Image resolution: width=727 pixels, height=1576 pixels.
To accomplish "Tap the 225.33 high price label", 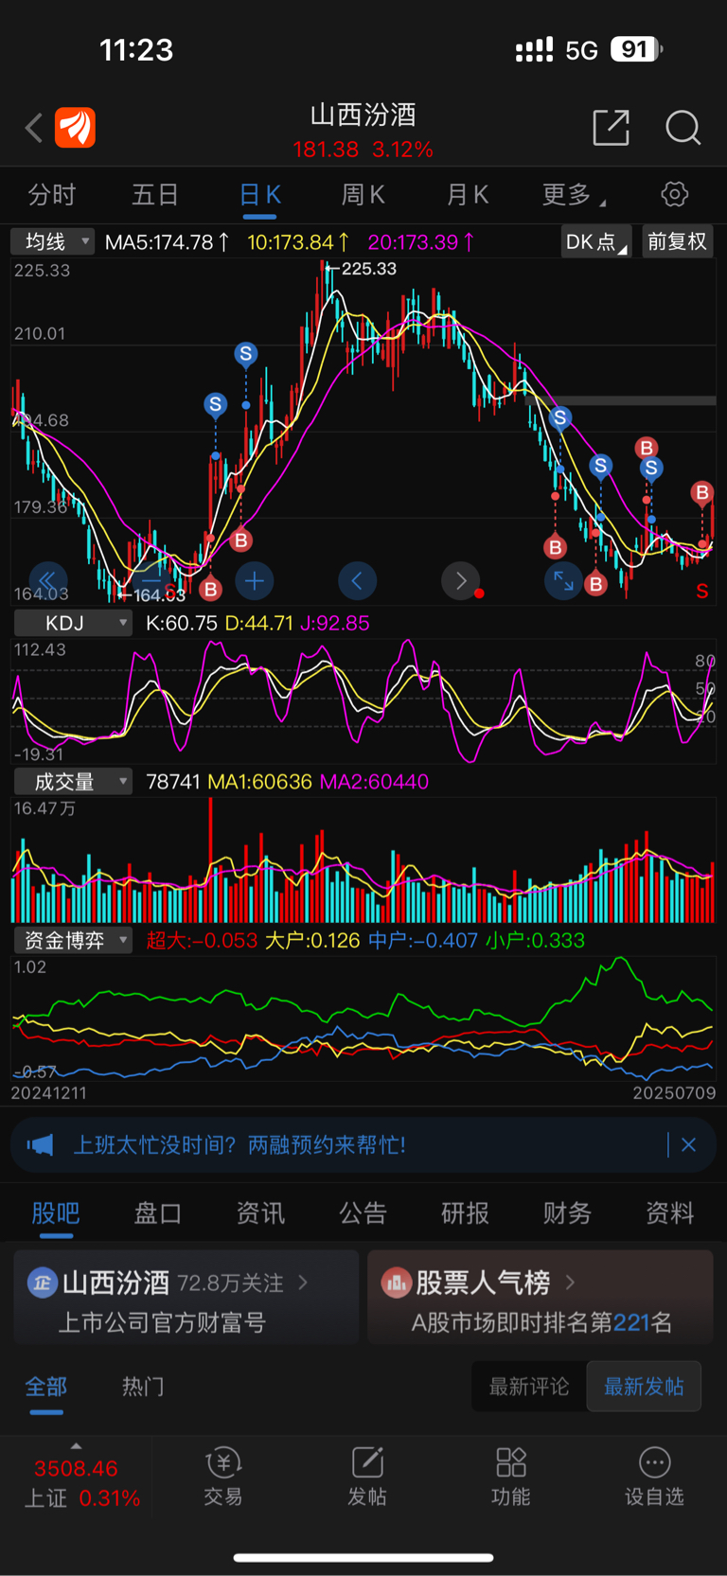I will click(369, 269).
